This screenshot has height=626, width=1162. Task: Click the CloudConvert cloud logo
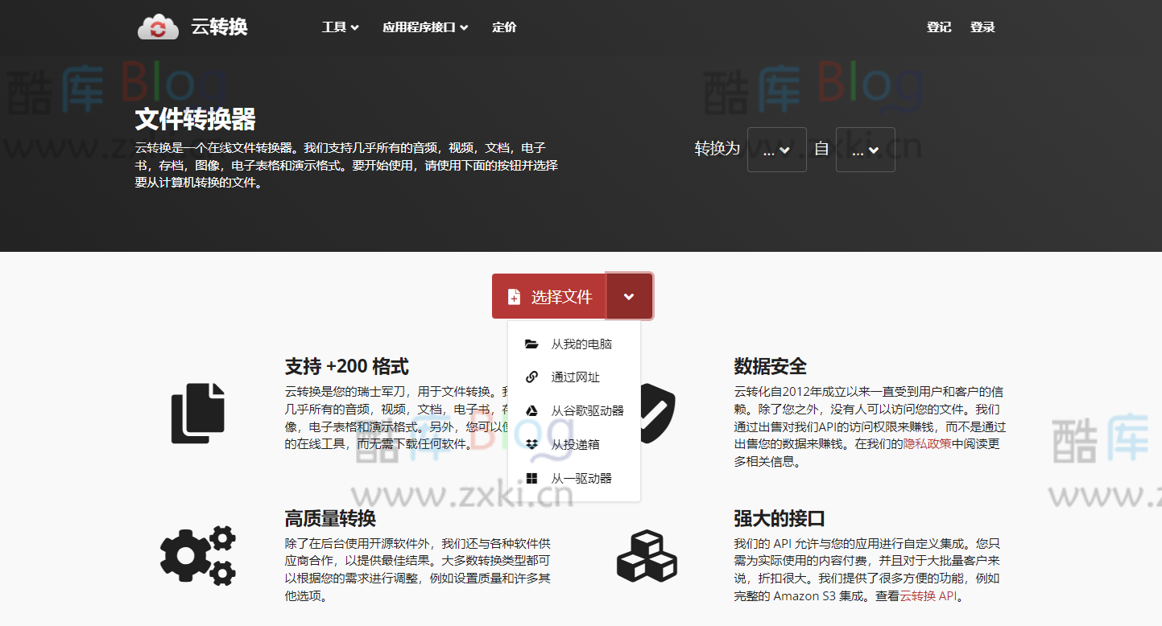pos(158,26)
